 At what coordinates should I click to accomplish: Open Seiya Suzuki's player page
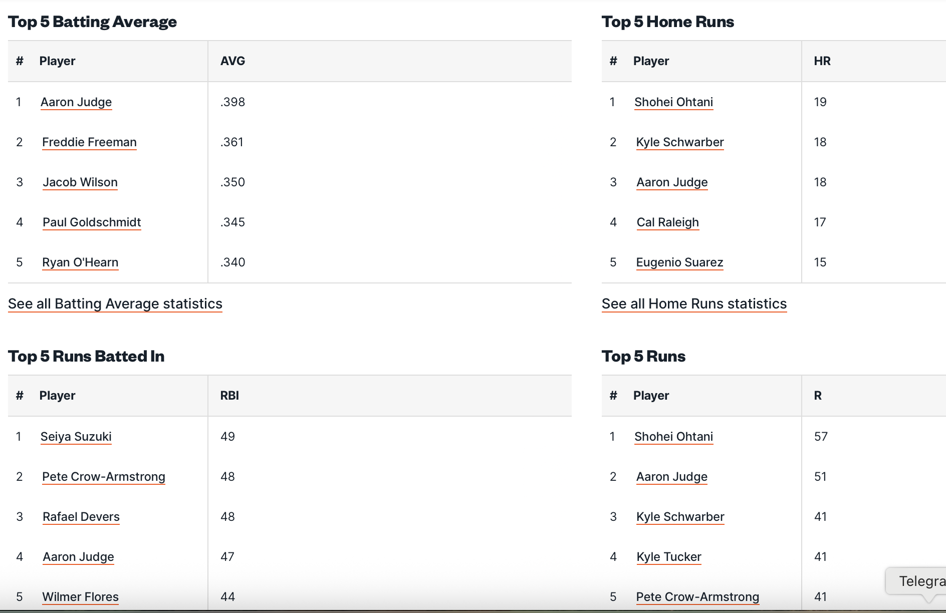pos(76,437)
